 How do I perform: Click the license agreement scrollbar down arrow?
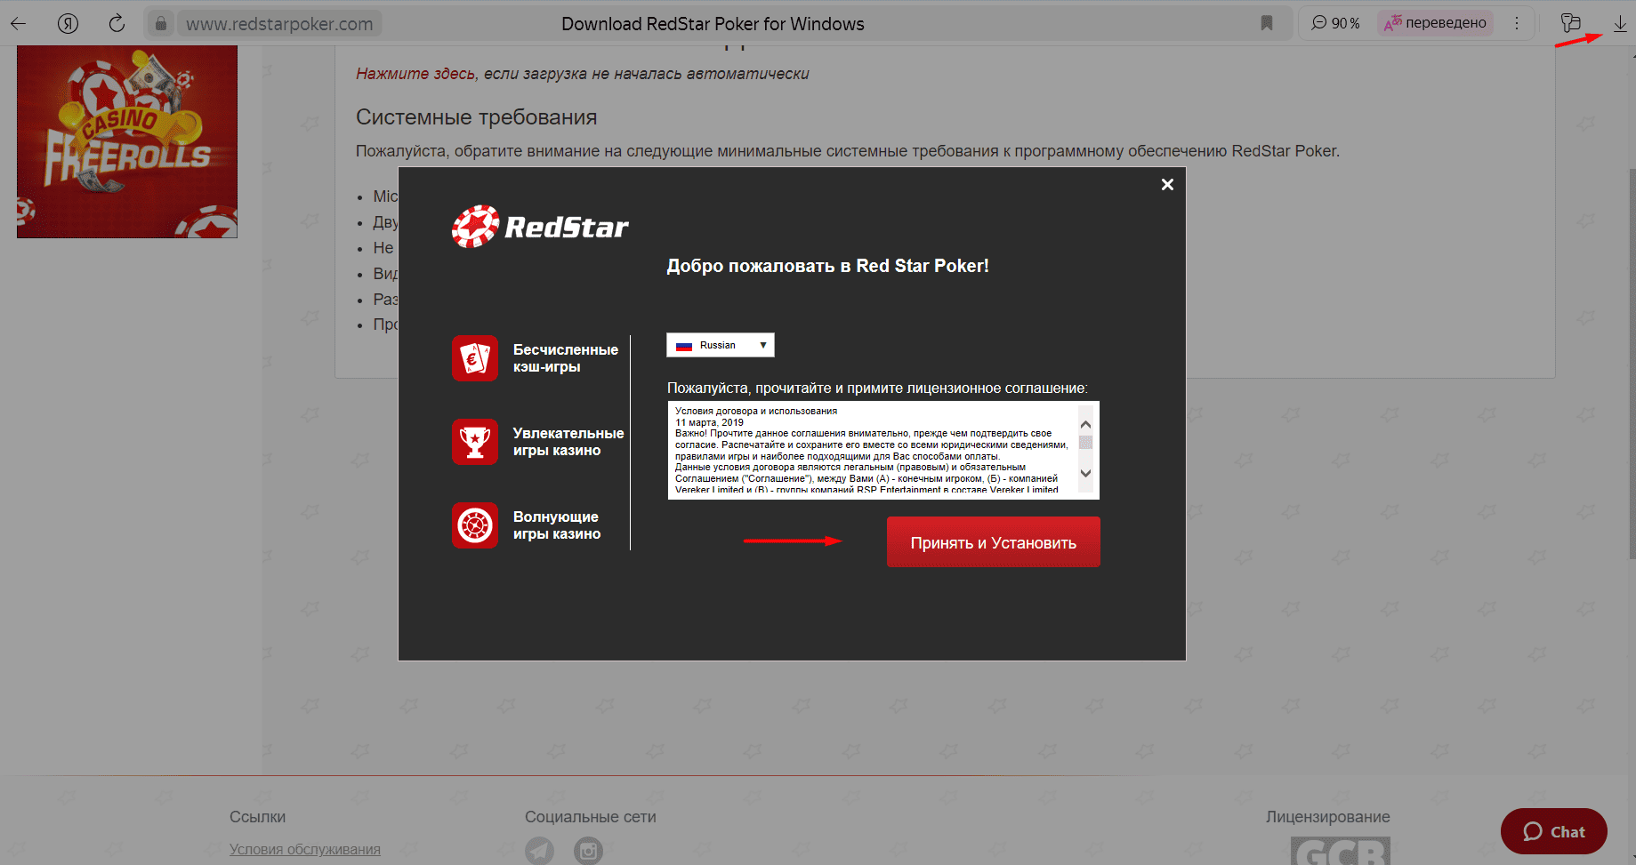(x=1085, y=474)
